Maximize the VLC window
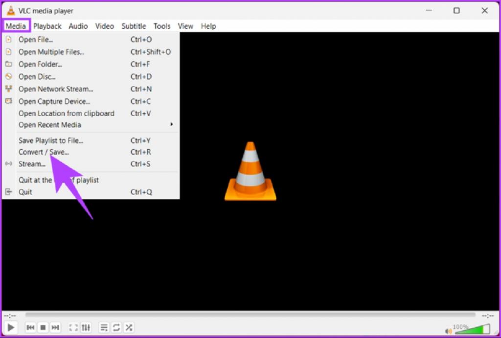Image resolution: width=501 pixels, height=338 pixels. click(x=456, y=10)
